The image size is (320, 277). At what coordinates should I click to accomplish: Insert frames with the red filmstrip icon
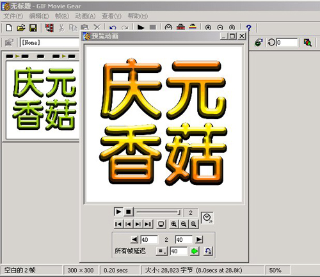point(49,28)
